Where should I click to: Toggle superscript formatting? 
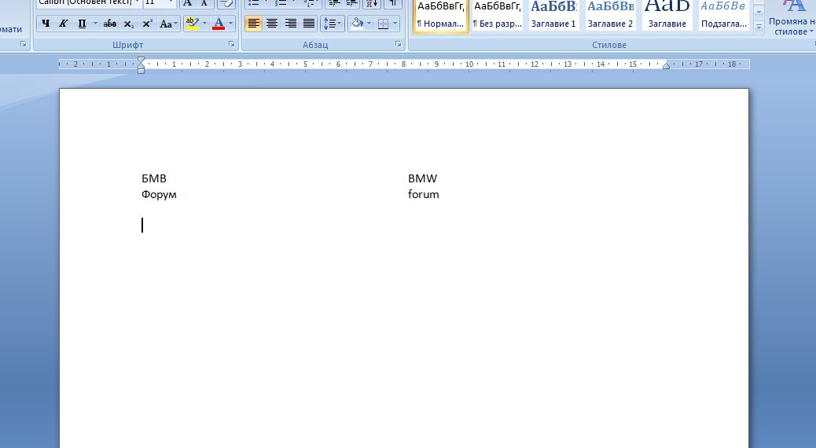tap(147, 24)
